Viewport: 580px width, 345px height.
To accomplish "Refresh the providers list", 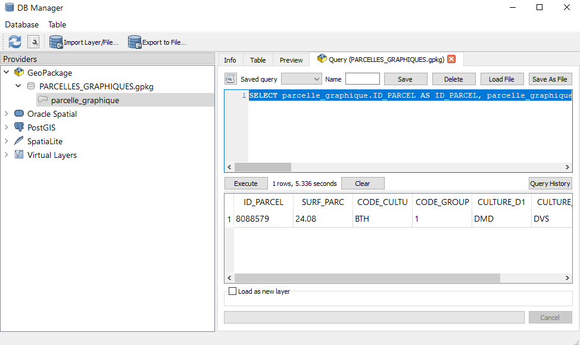I will click(14, 42).
